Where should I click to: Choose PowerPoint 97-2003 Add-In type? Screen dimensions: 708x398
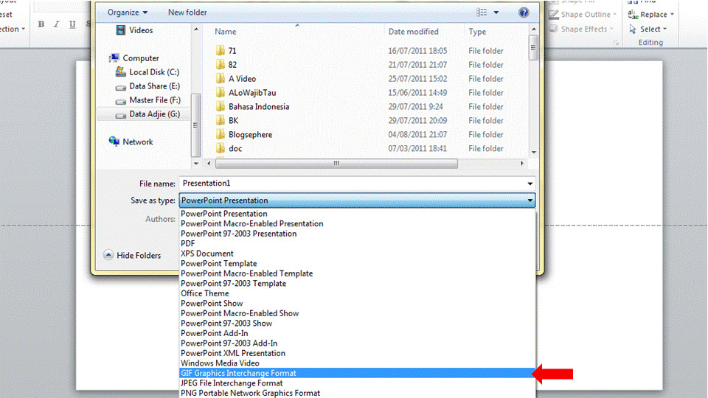click(x=357, y=343)
